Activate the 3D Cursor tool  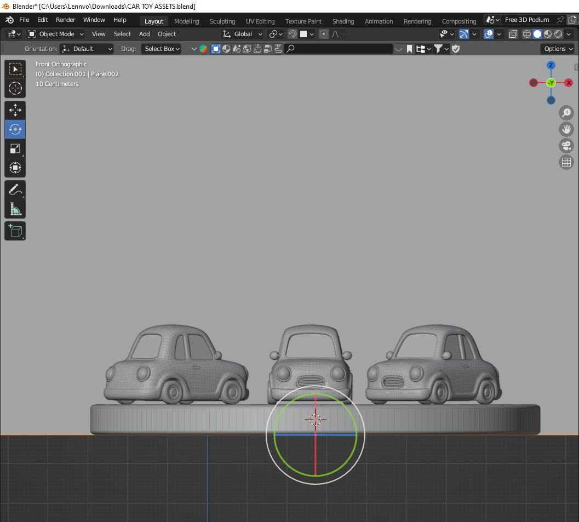pyautogui.click(x=15, y=88)
